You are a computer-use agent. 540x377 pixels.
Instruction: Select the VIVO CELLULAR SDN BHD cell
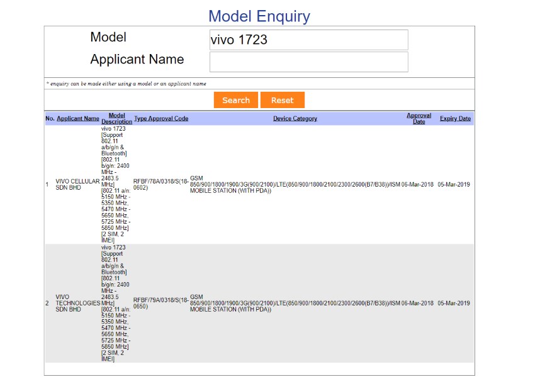[77, 185]
